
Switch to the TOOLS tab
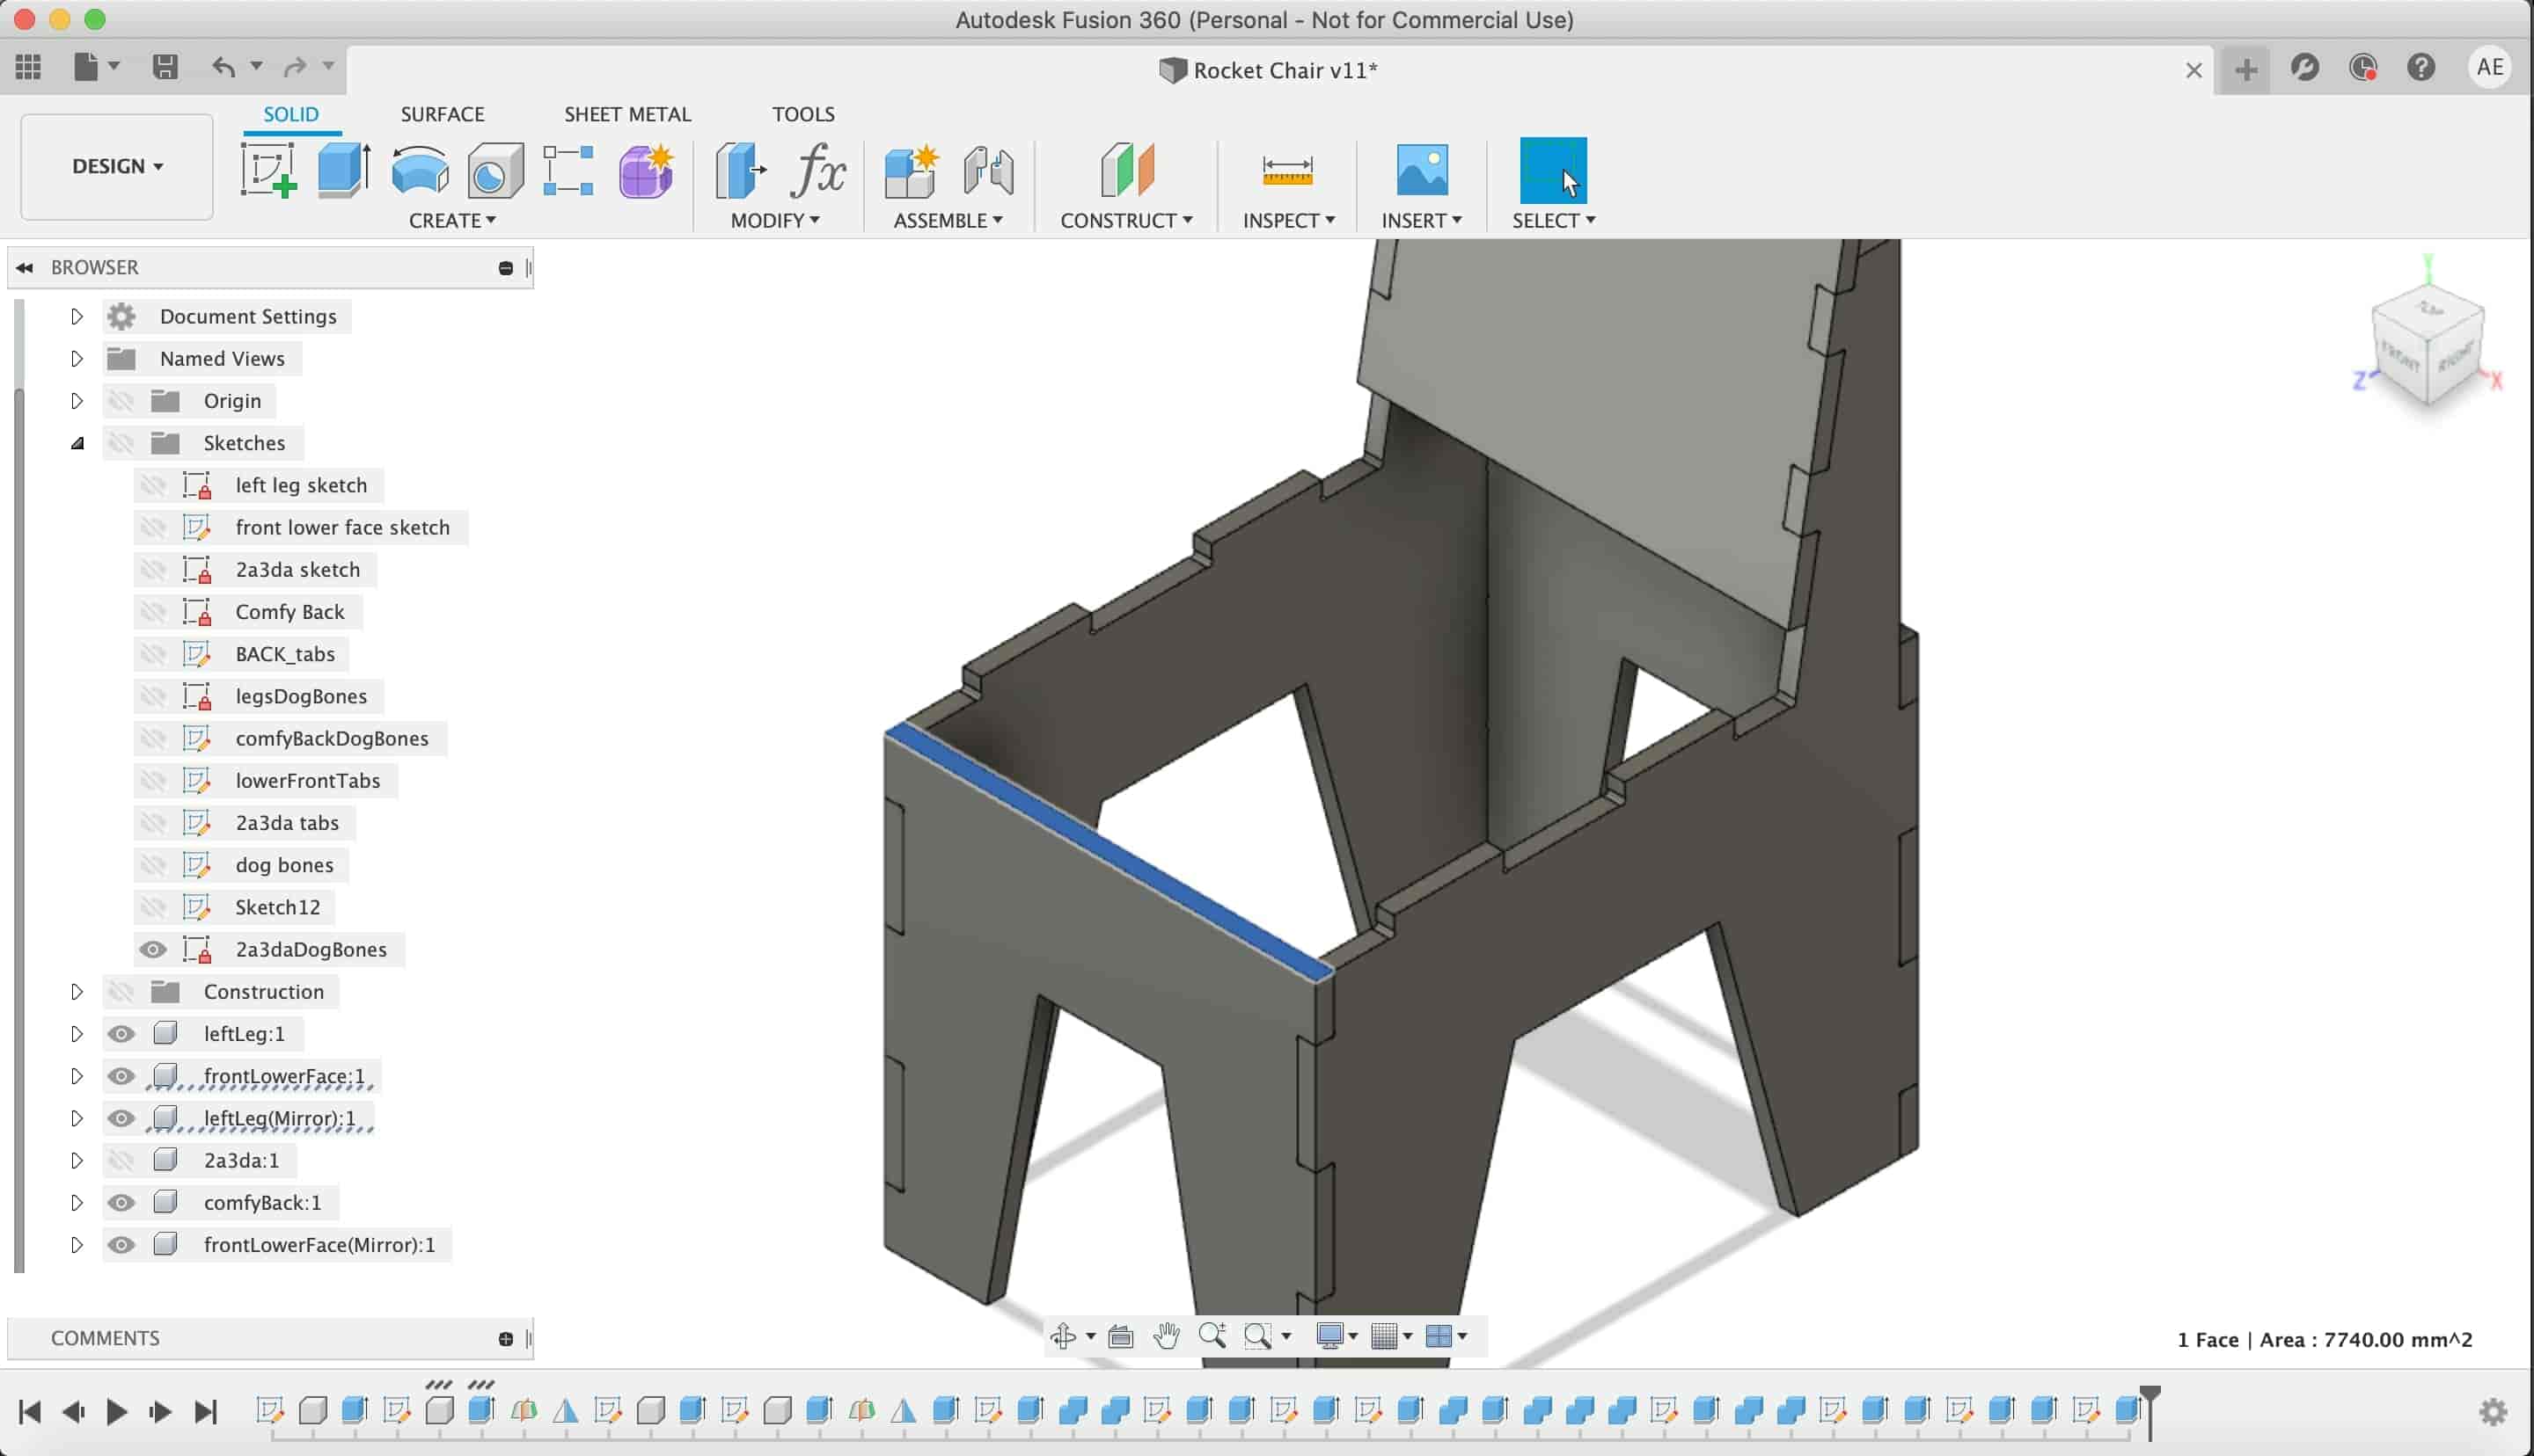pyautogui.click(x=803, y=114)
